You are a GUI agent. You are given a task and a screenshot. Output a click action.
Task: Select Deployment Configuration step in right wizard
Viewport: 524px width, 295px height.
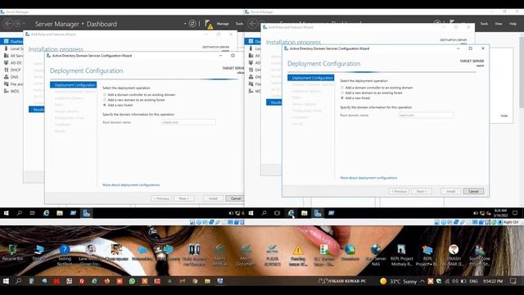point(311,78)
